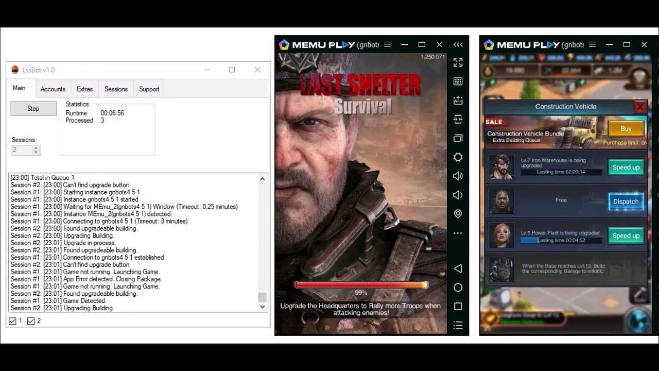Open the GPS location pin icon in MEmu sidebar
Screen dimensions: 659x371
tap(458, 214)
